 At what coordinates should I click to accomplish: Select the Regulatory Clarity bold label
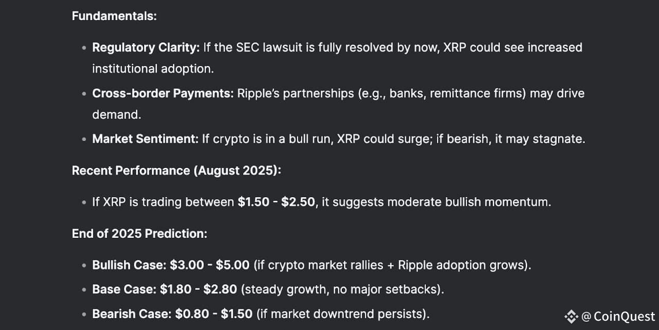[146, 47]
